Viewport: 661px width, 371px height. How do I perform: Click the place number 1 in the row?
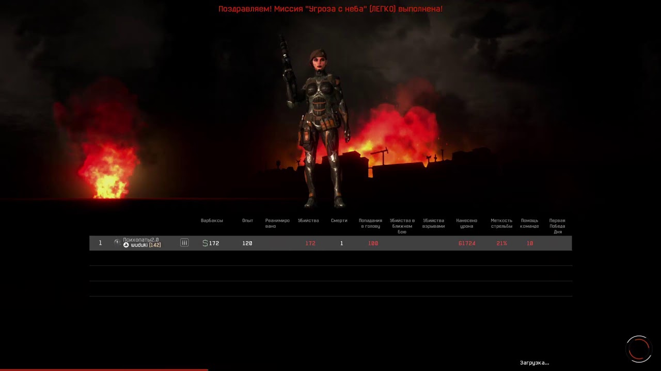pyautogui.click(x=100, y=243)
